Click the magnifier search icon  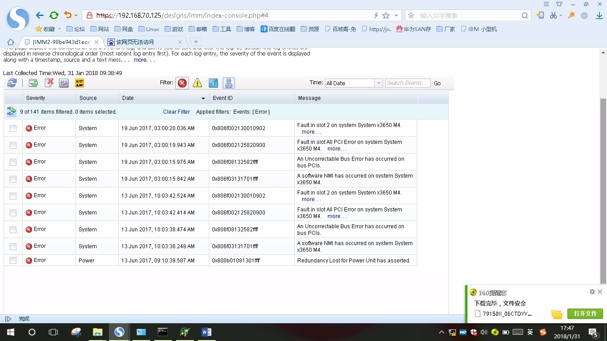tap(525, 16)
